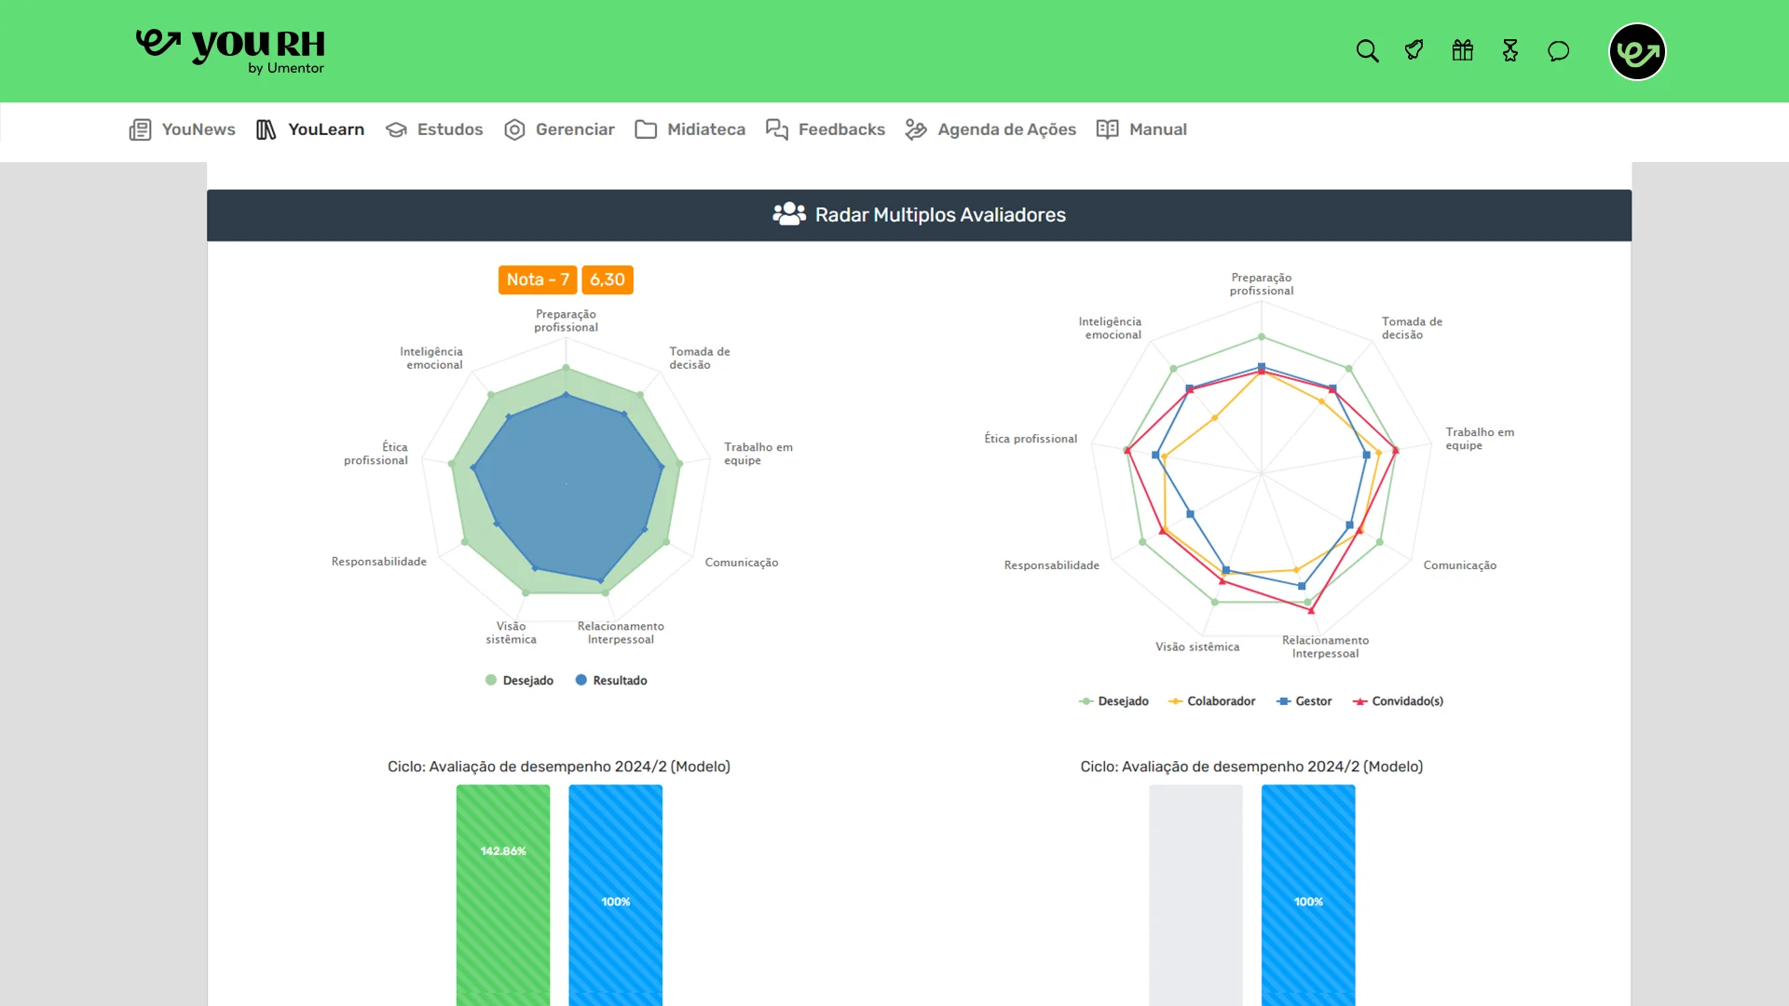Toggle Gestor series in right radar legend
This screenshot has height=1006, width=1789.
(1304, 701)
